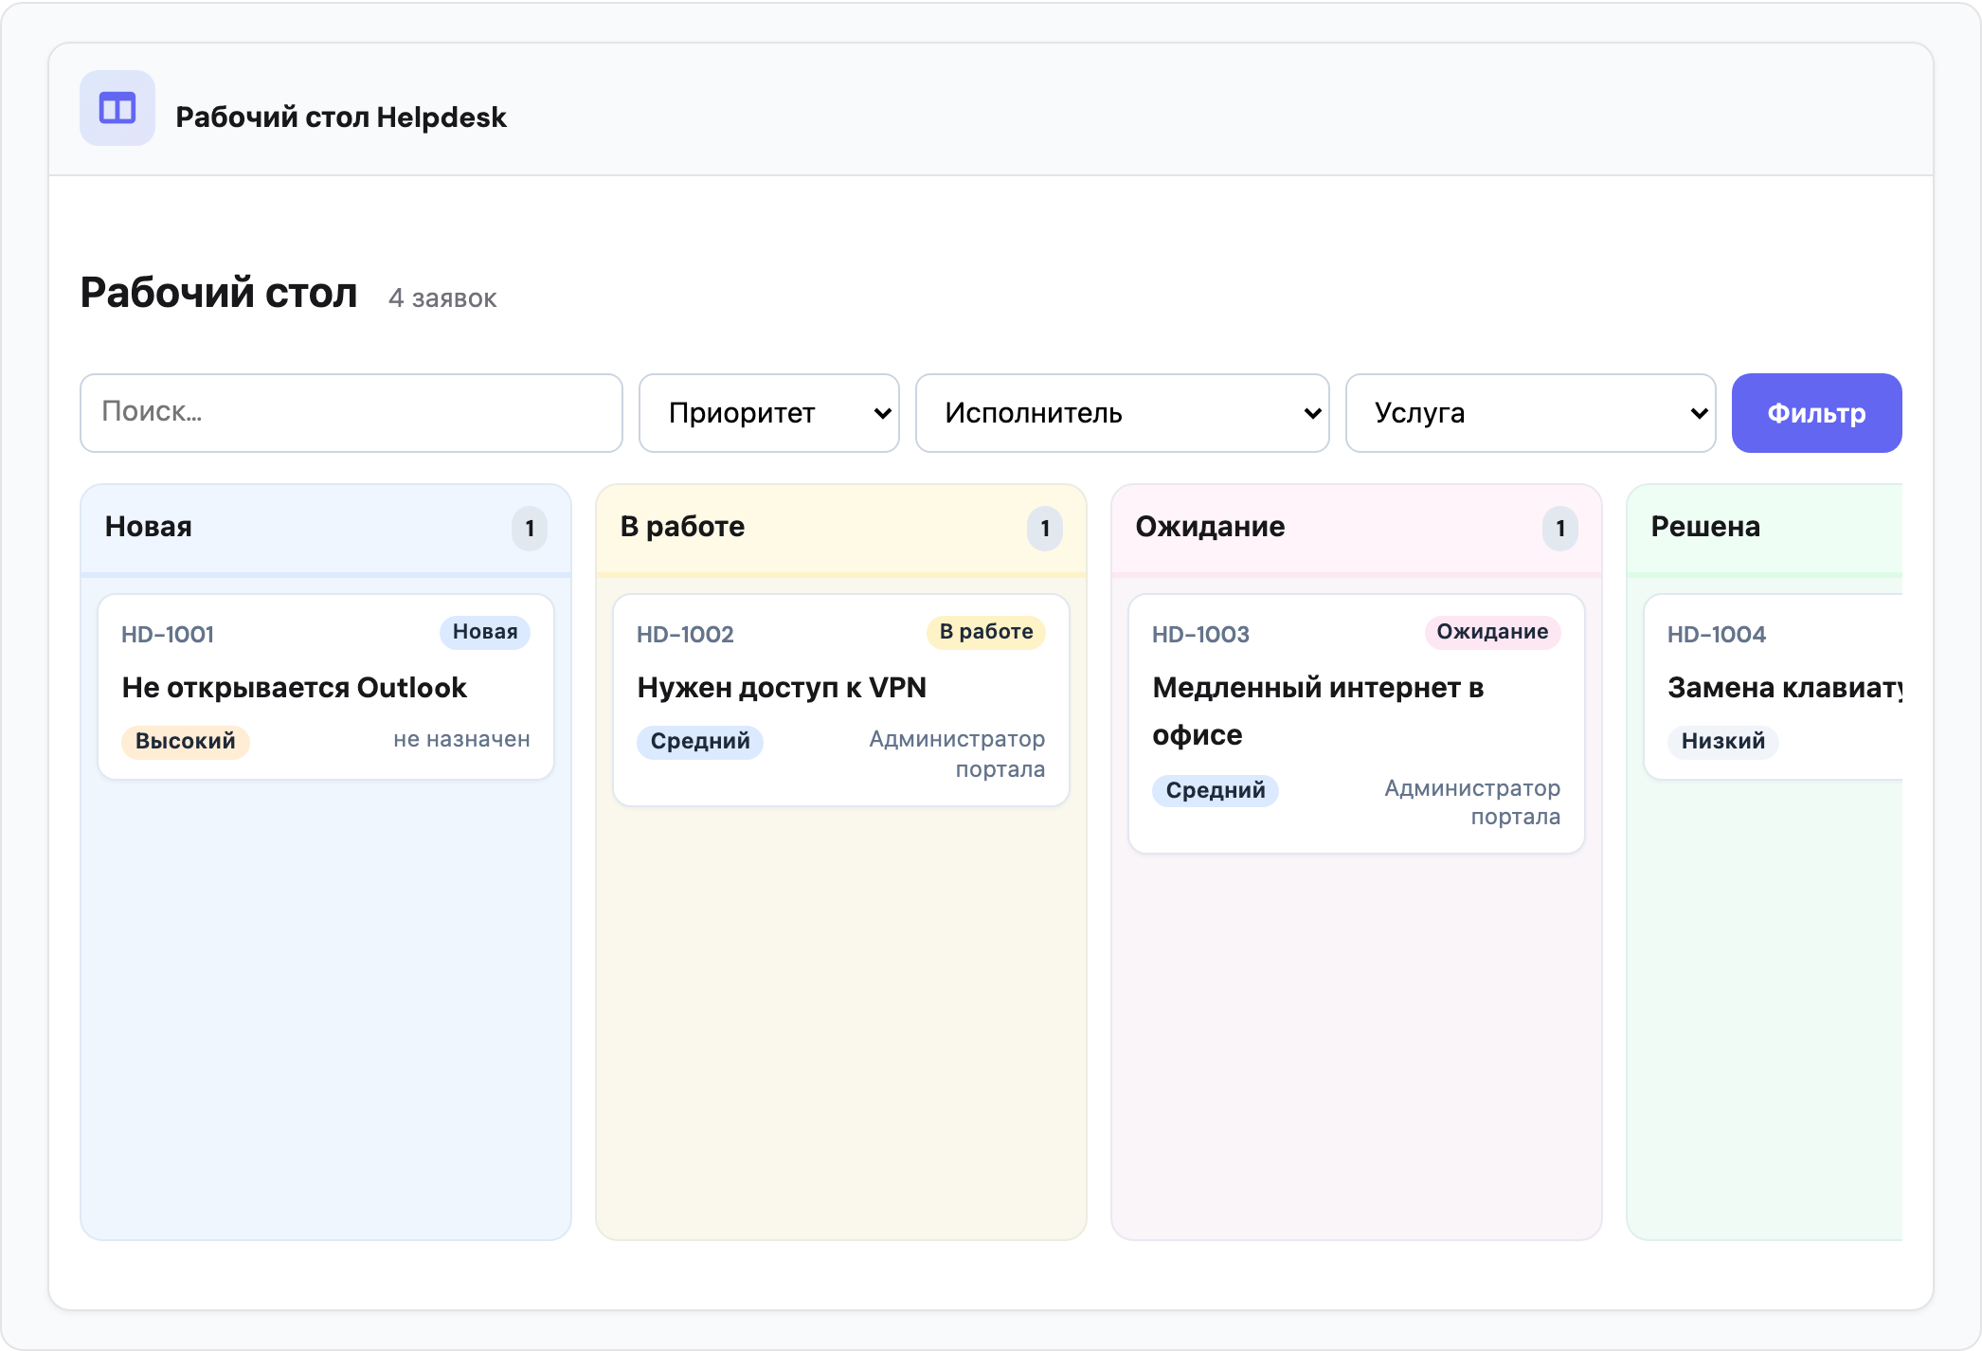Open ticket Не открывается Outlook
The height and width of the screenshot is (1351, 1982).
point(294,687)
